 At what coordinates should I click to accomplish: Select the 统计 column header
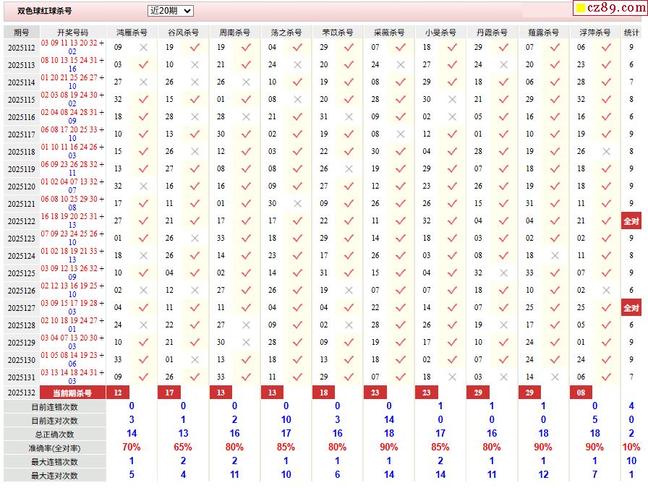[631, 33]
